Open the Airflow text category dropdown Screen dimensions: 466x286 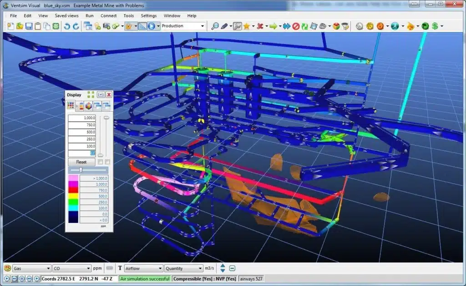pyautogui.click(x=159, y=269)
